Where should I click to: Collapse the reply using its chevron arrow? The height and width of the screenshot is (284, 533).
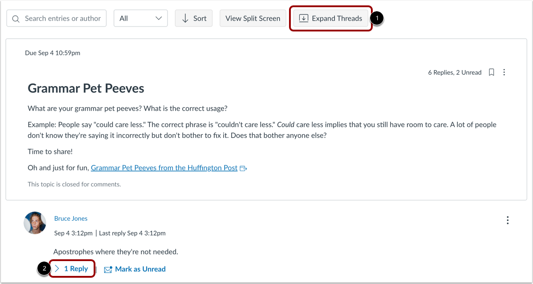coord(57,268)
